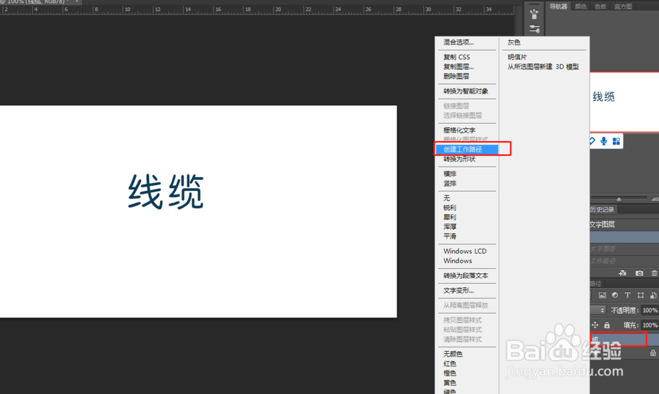
Task: Select 平滑 anti-alias option
Action: (x=449, y=237)
